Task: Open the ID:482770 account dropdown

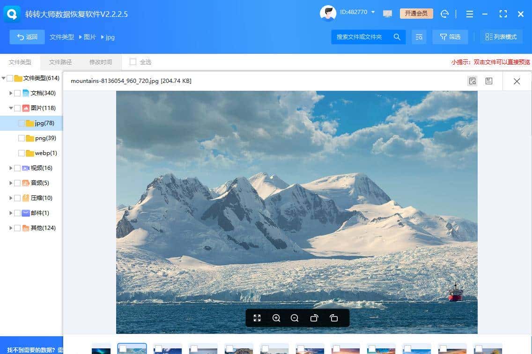Action: pyautogui.click(x=373, y=12)
